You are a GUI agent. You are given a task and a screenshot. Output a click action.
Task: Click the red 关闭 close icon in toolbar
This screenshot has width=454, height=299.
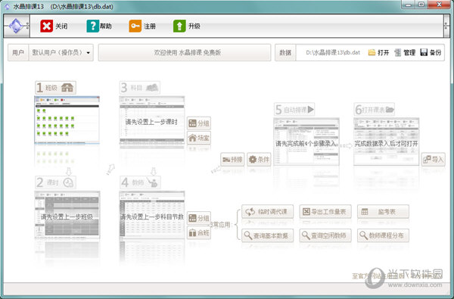click(46, 26)
